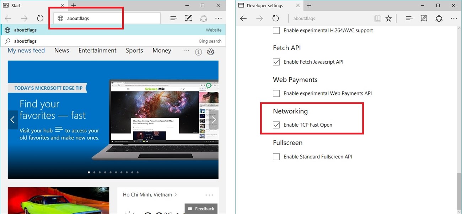Open Find your favorites fast tip
462x214 pixels.
pyautogui.click(x=53, y=110)
